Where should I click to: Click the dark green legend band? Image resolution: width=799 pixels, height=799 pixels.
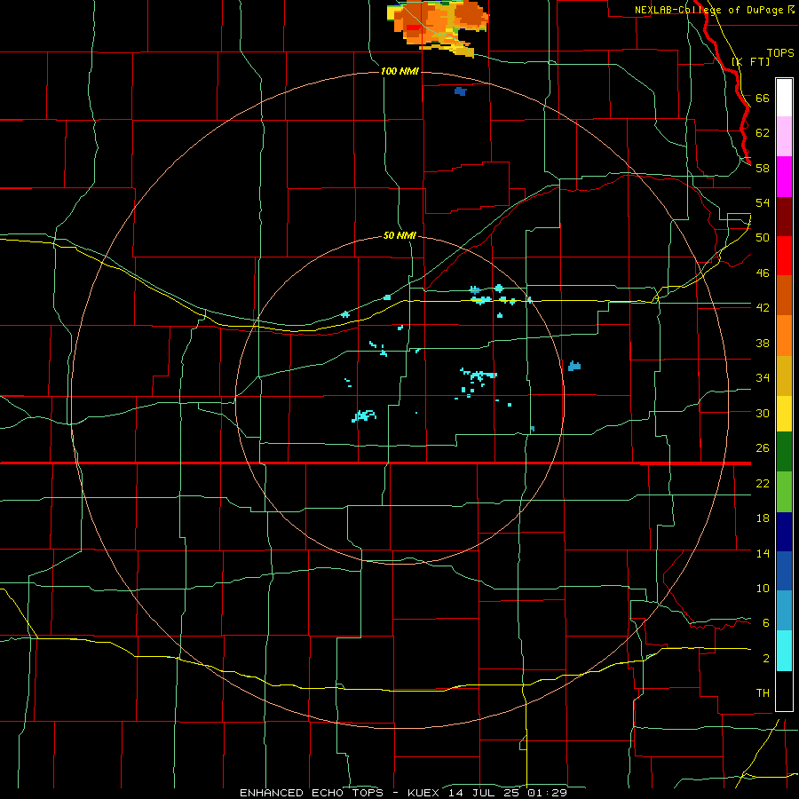coord(784,452)
